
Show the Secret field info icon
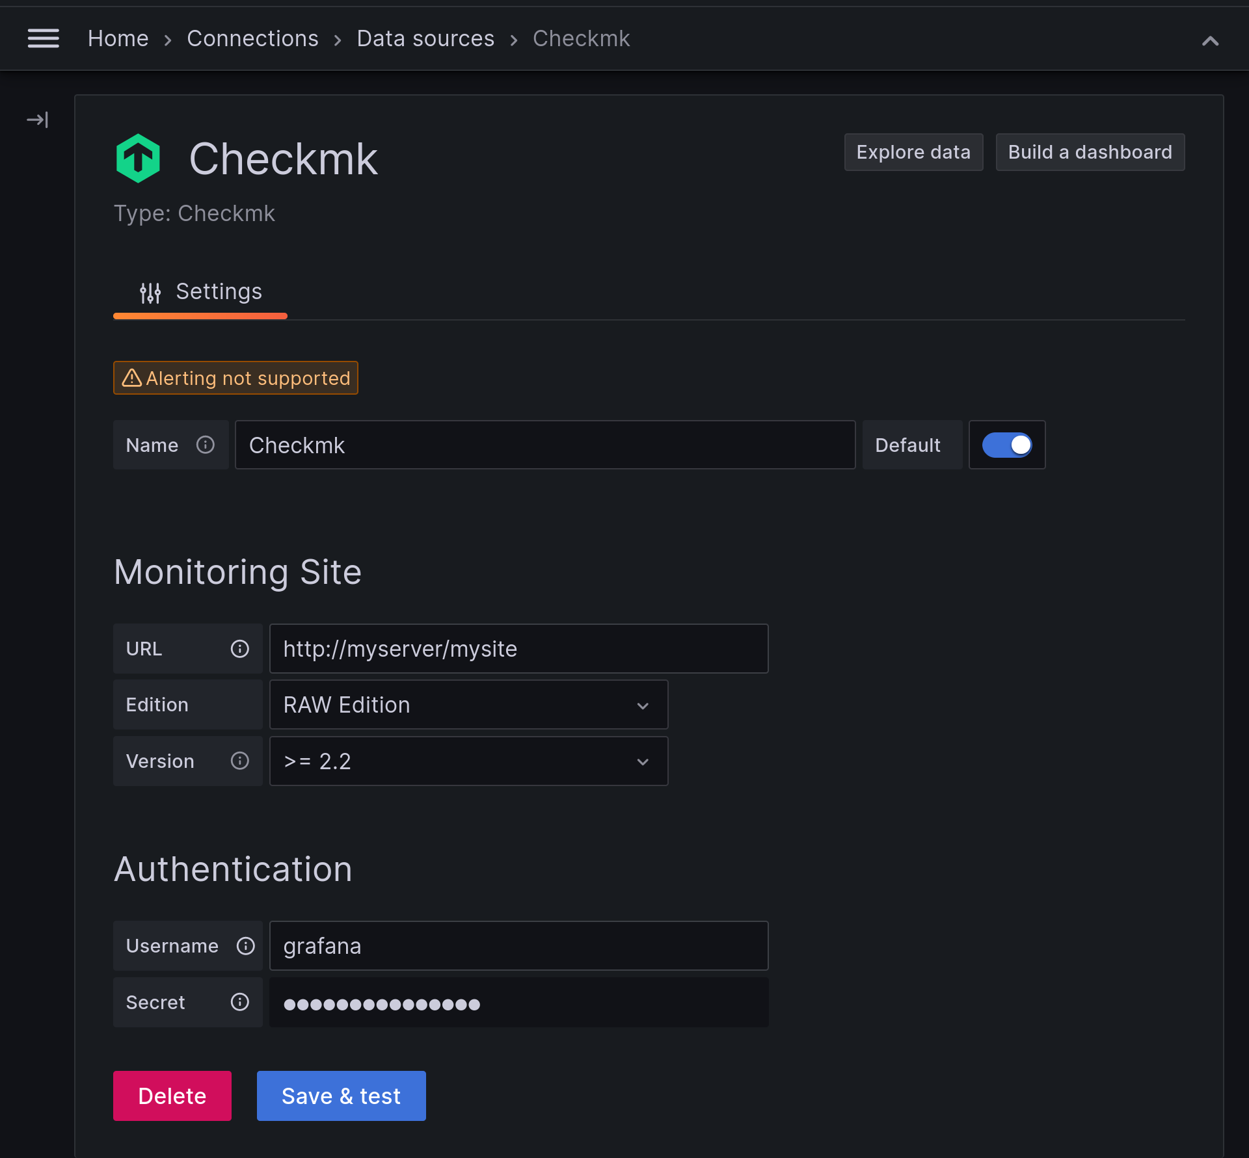(240, 1002)
